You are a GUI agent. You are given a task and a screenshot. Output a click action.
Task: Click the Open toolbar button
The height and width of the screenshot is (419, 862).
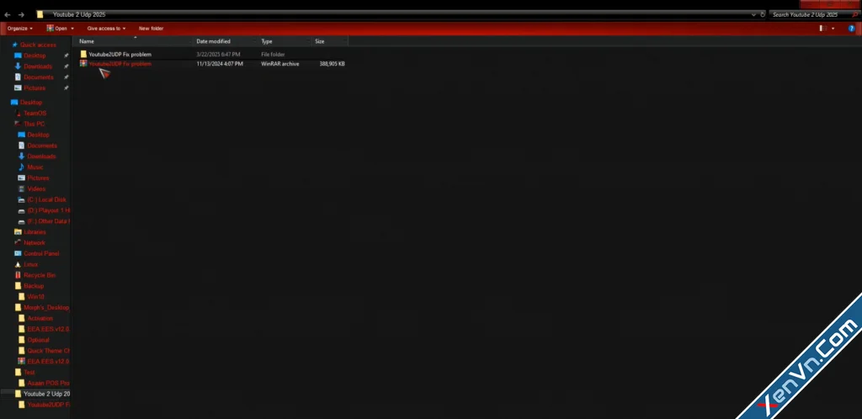[57, 29]
